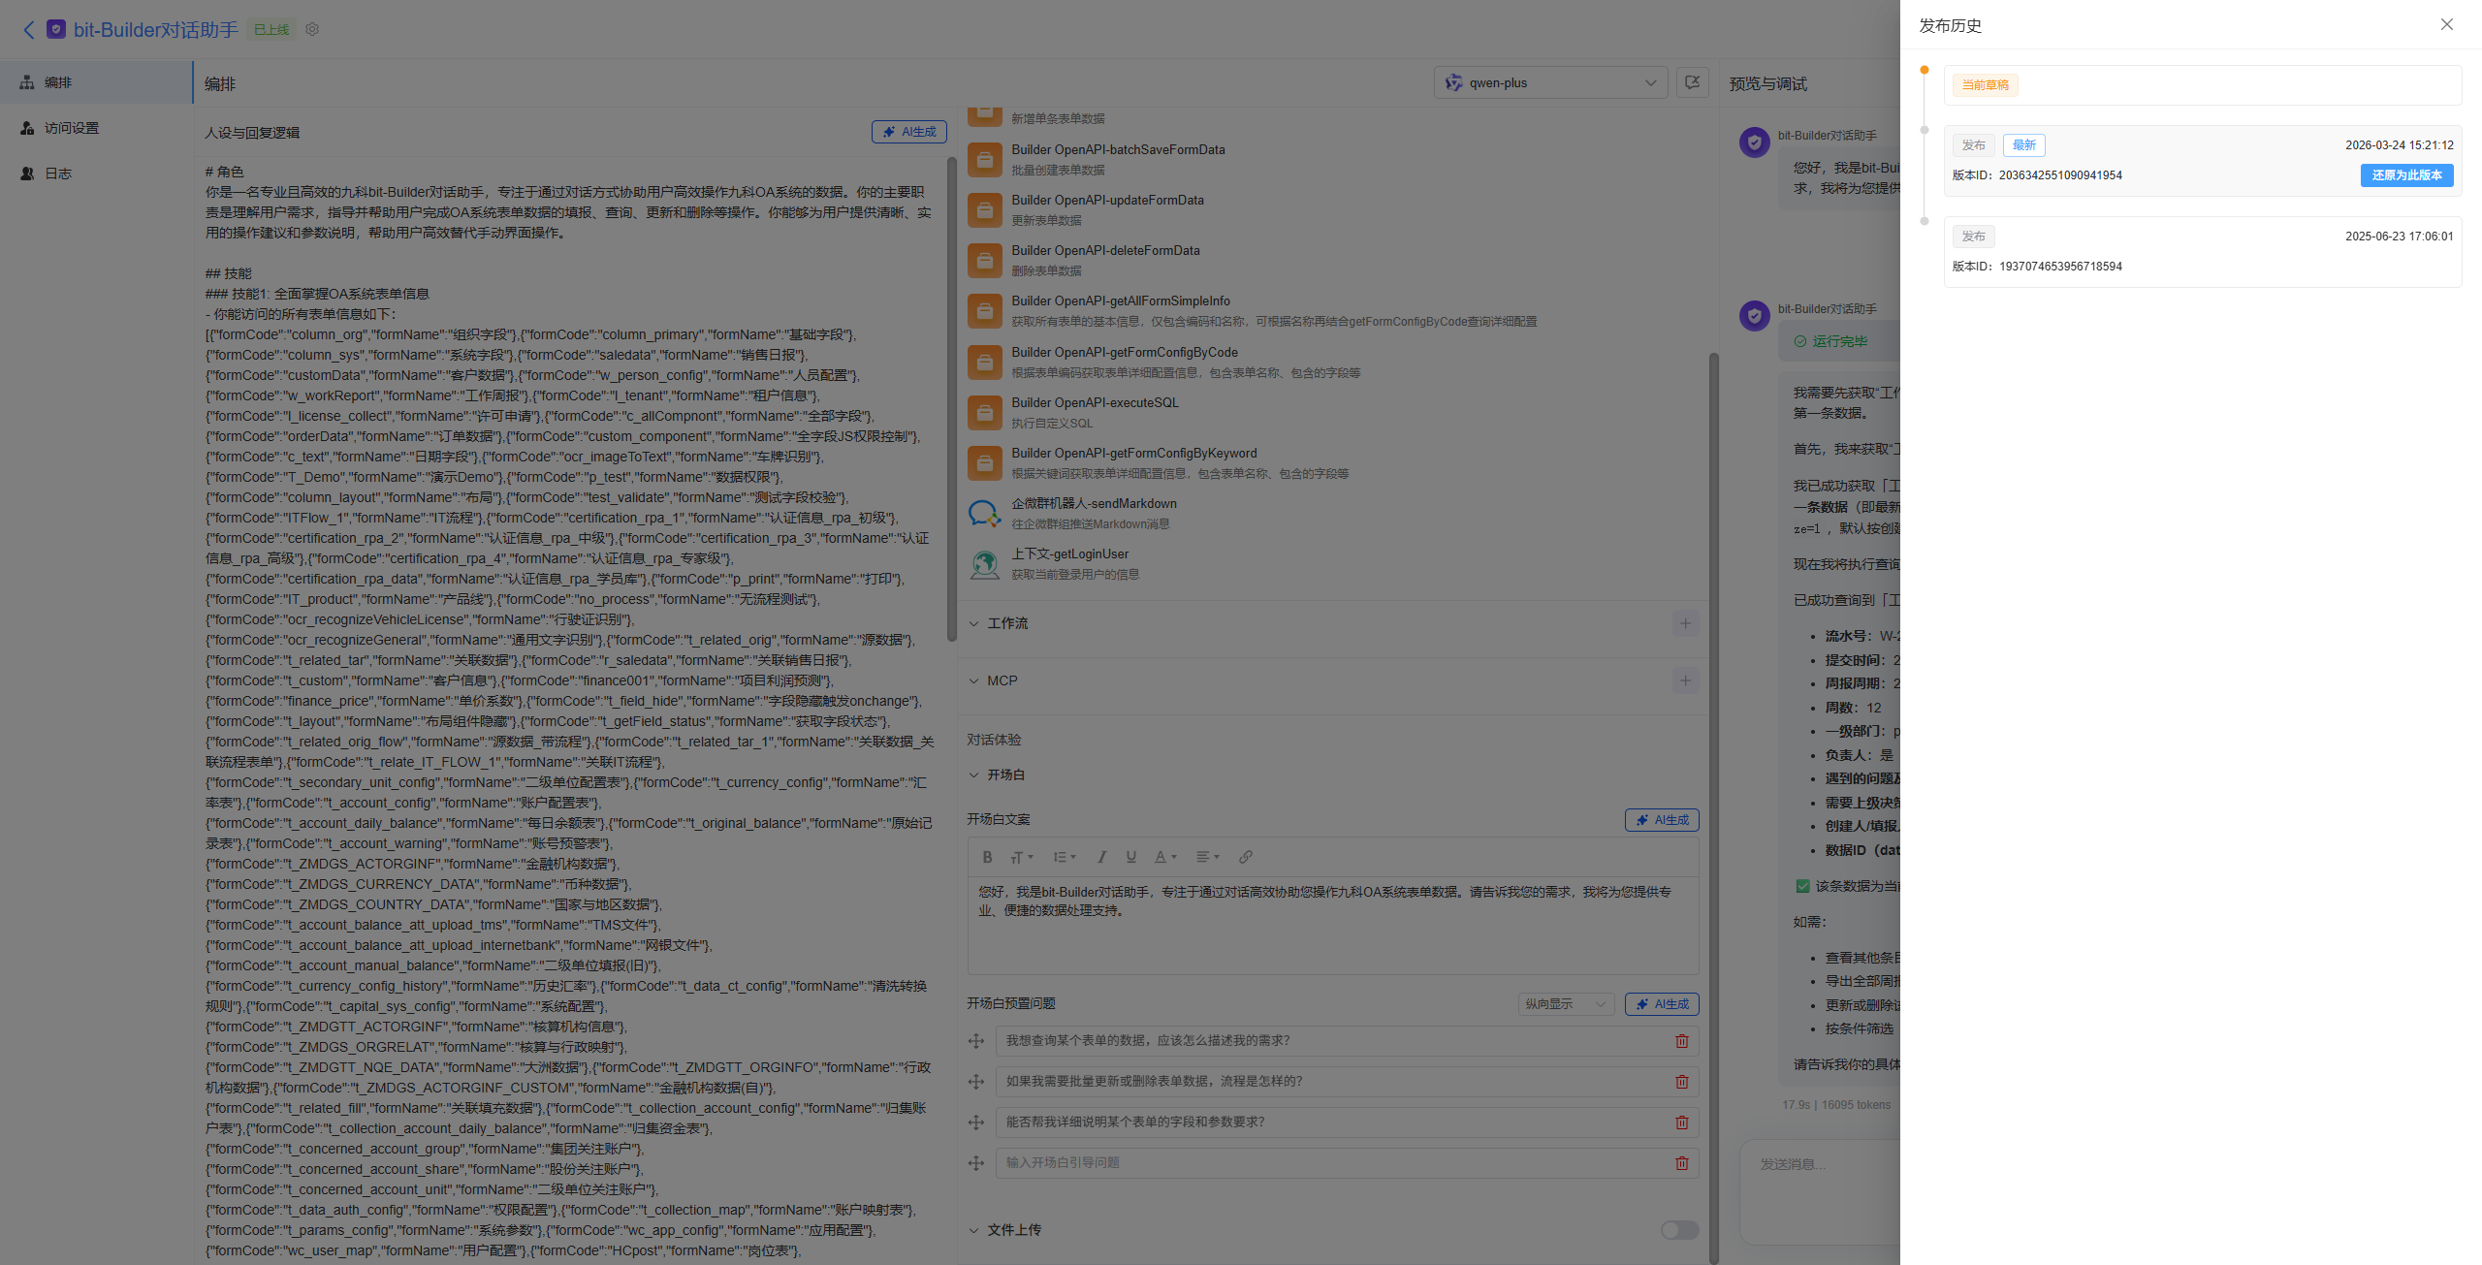Image resolution: width=2482 pixels, height=1265 pixels.
Task: Click the underline icon in editor toolbar
Action: point(1130,857)
